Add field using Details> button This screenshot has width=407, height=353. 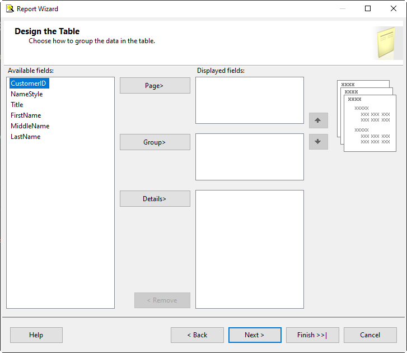pyautogui.click(x=155, y=199)
